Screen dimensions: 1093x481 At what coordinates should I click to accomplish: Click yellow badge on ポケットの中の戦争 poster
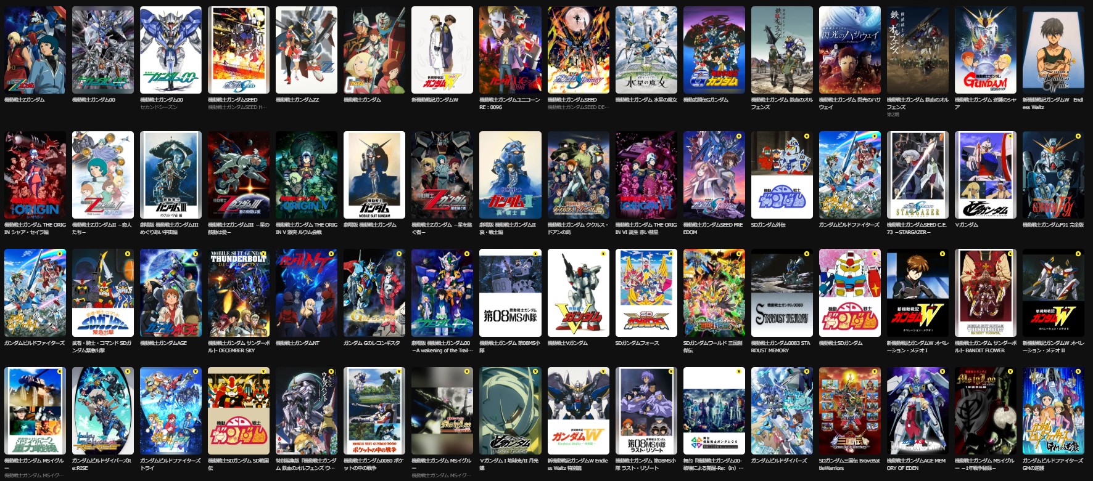399,372
